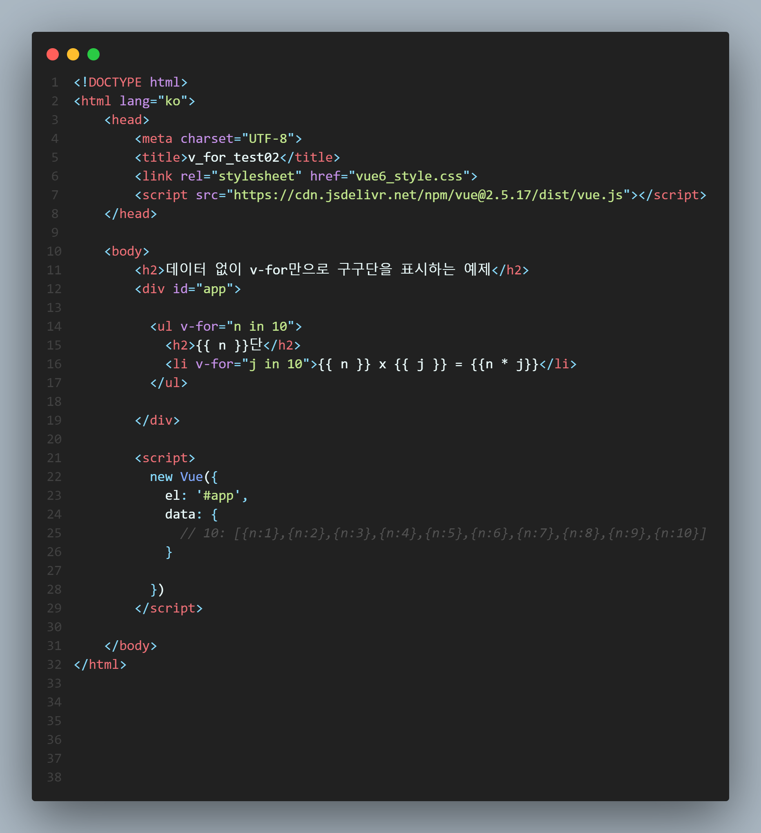Click the "vue6_style.css" href value

pos(409,176)
